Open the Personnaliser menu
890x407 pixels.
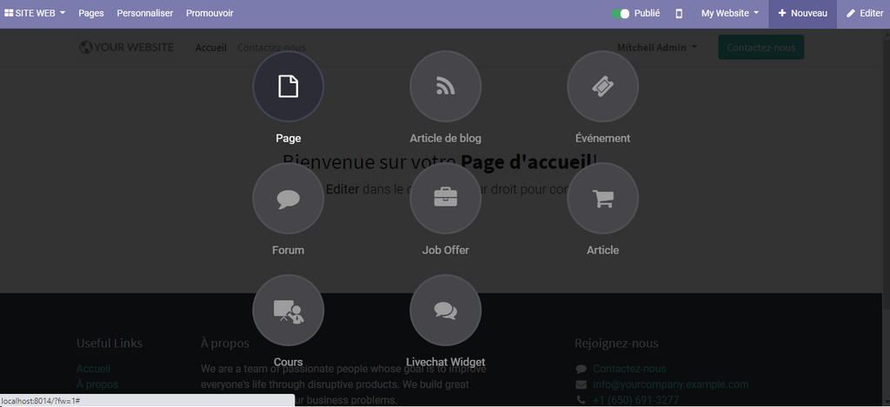145,14
